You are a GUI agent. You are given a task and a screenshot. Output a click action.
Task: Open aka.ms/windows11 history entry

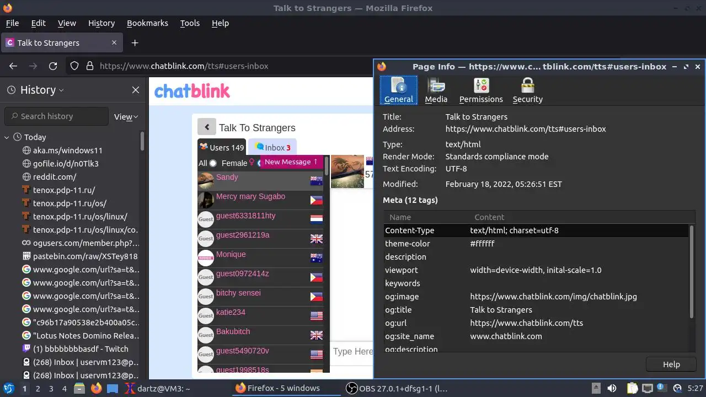[68, 151]
